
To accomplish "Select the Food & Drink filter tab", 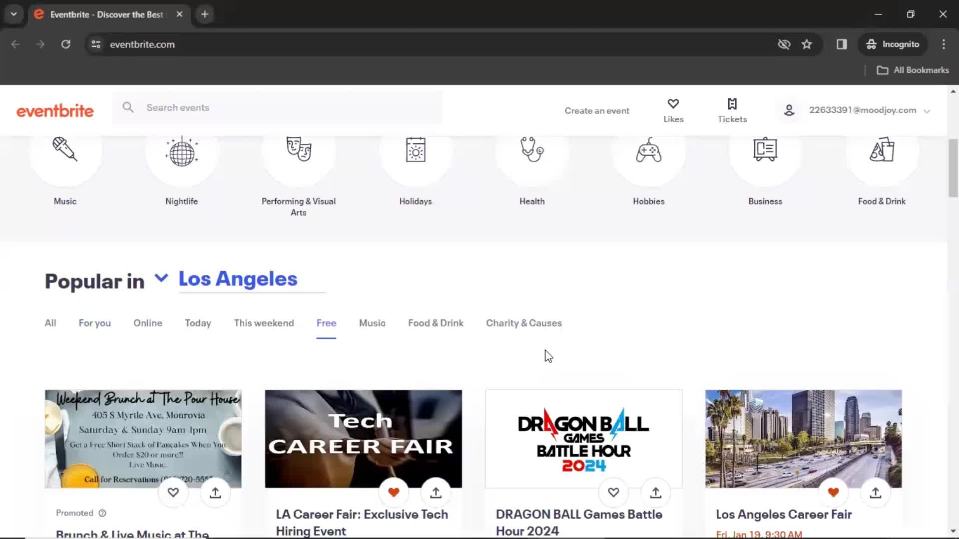I will (x=436, y=323).
